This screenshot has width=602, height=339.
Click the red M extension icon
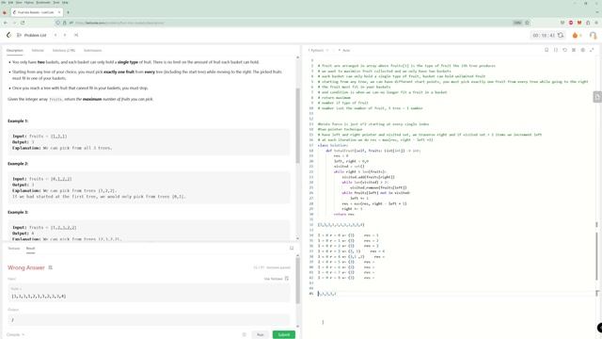pos(579,23)
